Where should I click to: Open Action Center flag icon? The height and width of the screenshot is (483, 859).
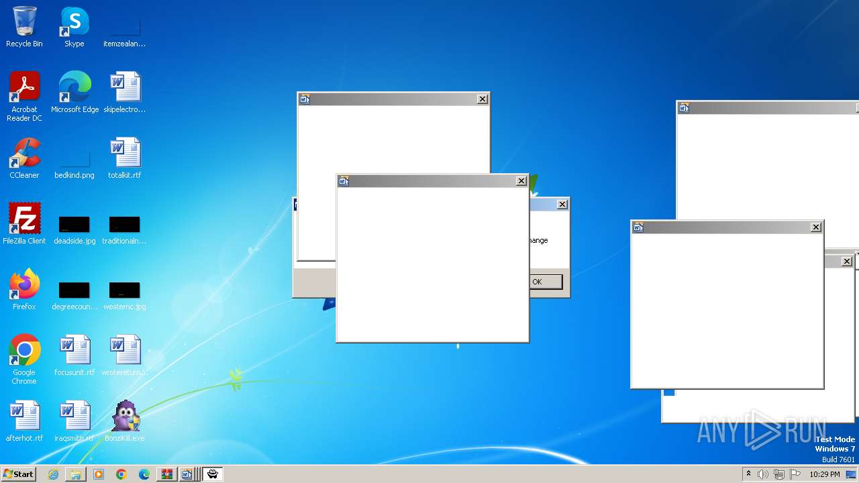click(795, 474)
